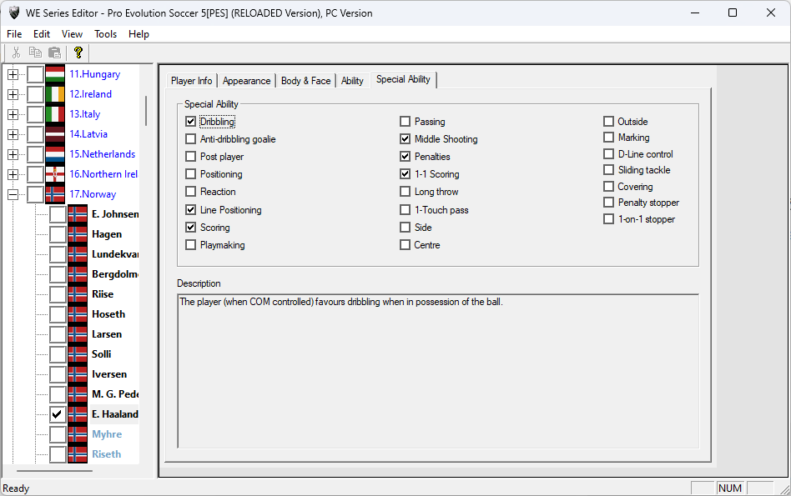Click the Cut toolbar icon
The image size is (791, 496).
pos(16,53)
